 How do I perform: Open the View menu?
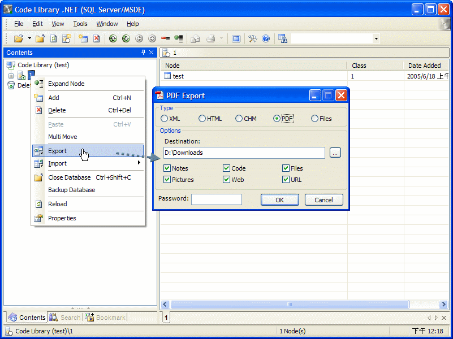(58, 24)
